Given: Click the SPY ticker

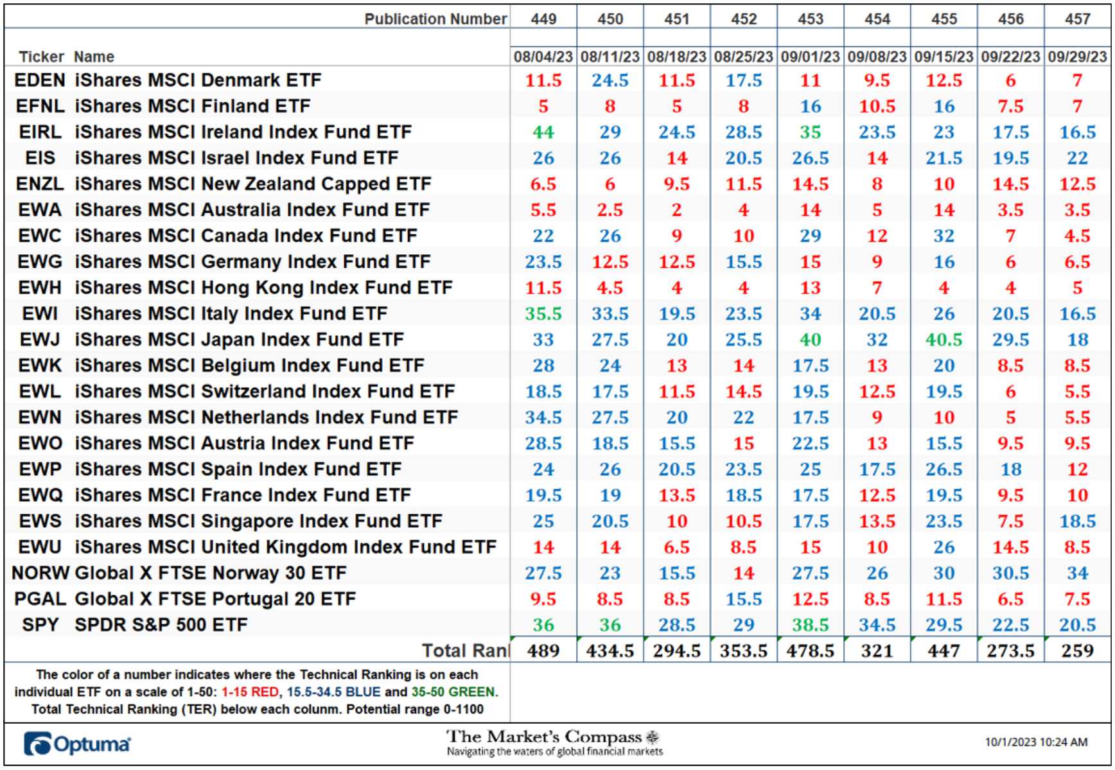Looking at the screenshot, I should coord(40,625).
